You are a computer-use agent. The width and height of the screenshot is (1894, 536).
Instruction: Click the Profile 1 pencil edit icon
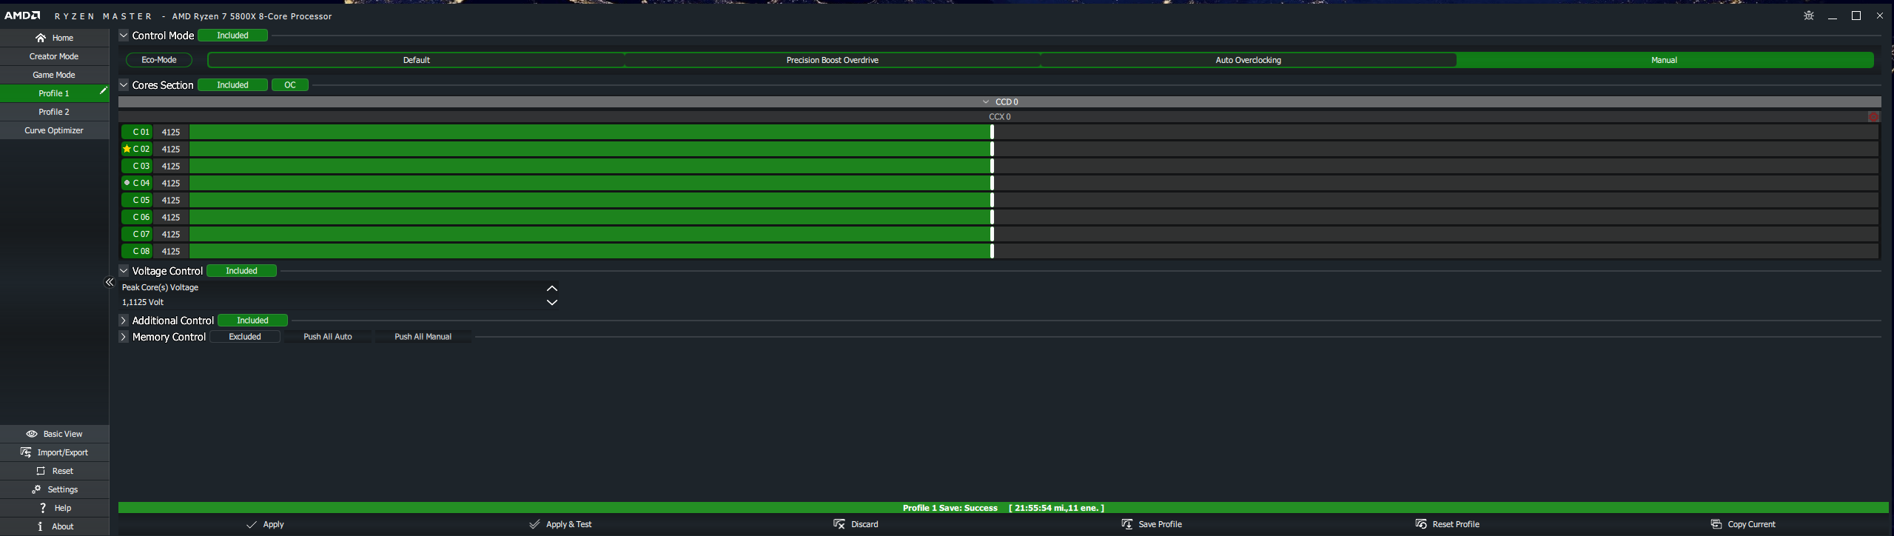[104, 90]
